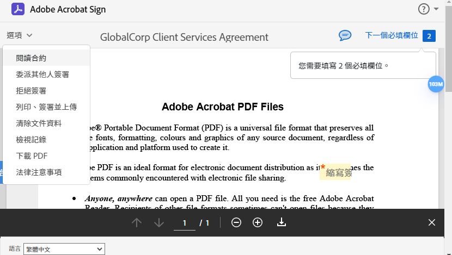Select 閱讀合約 menu item
The width and height of the screenshot is (452, 255).
[x=46, y=58]
